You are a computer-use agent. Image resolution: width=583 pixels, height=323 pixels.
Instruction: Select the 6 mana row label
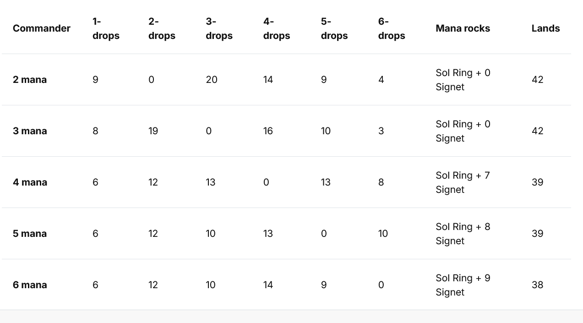click(30, 285)
